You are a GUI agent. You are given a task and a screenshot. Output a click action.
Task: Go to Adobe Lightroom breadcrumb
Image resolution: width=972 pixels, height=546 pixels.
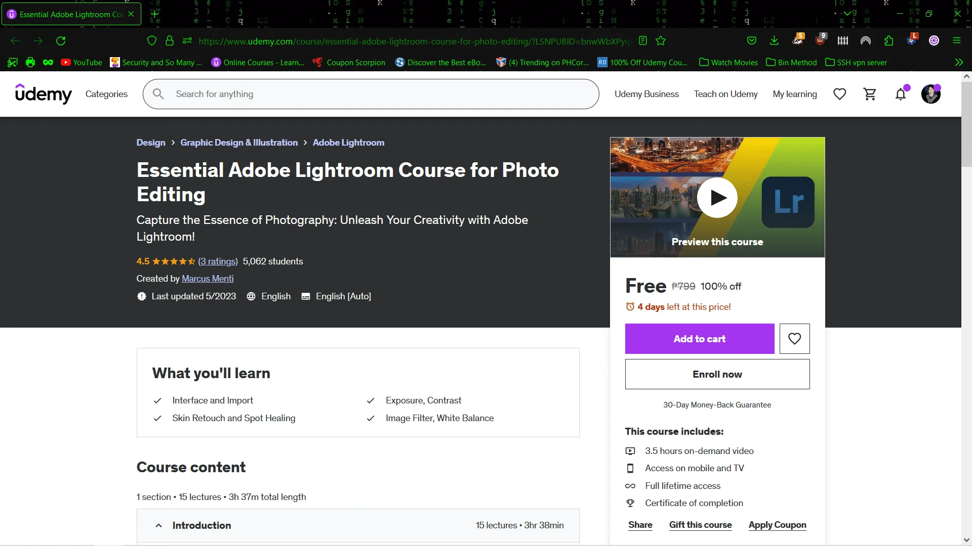click(348, 143)
